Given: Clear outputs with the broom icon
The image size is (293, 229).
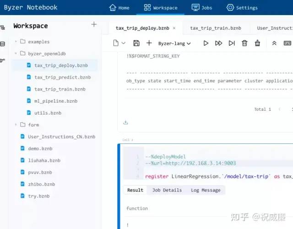Looking at the screenshot, I should click(x=257, y=43).
